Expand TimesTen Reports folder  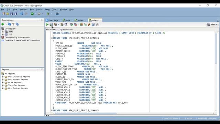point(3,85)
